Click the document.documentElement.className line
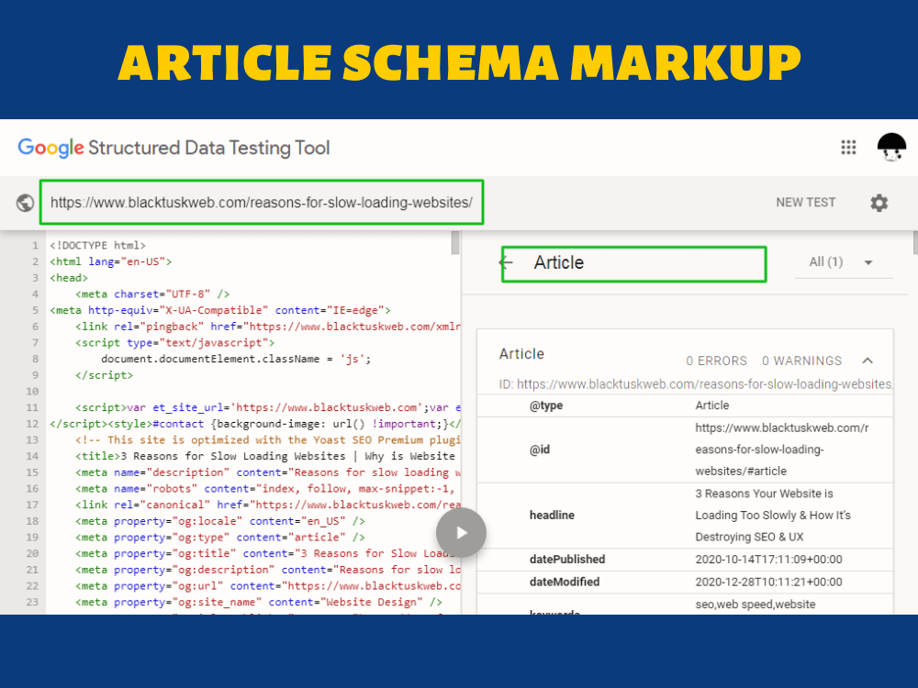Viewport: 918px width, 688px height. pos(236,359)
